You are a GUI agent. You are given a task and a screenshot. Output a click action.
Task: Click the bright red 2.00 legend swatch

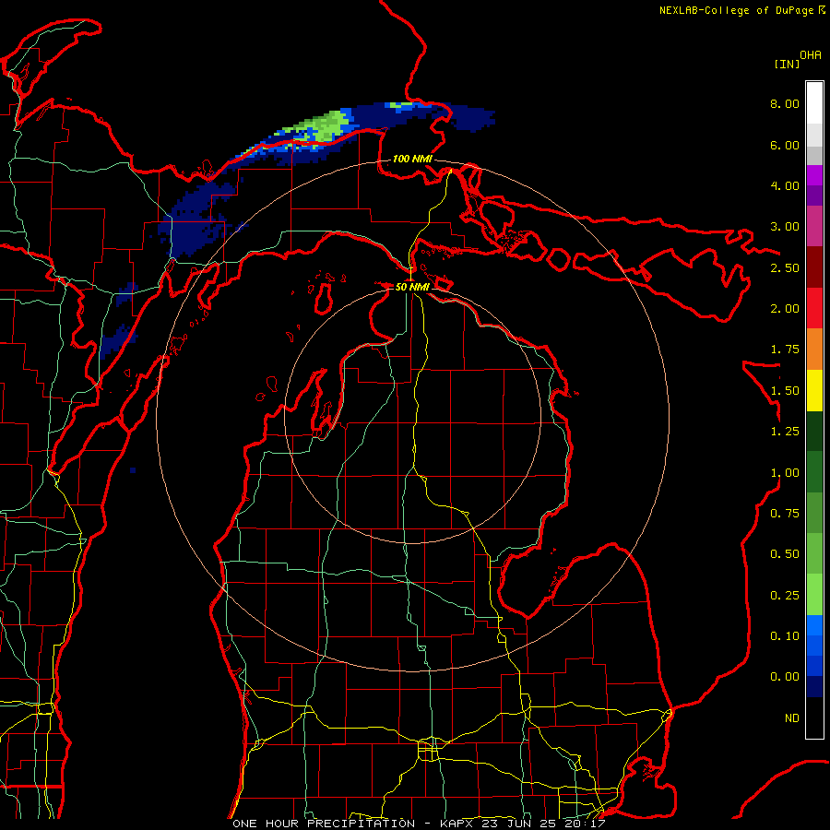click(x=814, y=308)
